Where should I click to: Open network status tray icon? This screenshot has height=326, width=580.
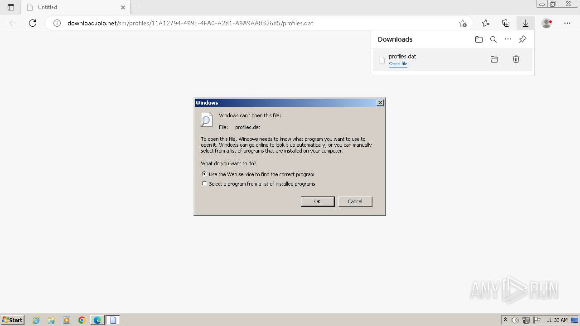(526, 320)
